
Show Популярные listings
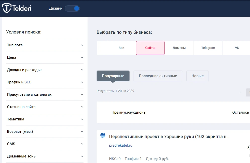113,76
